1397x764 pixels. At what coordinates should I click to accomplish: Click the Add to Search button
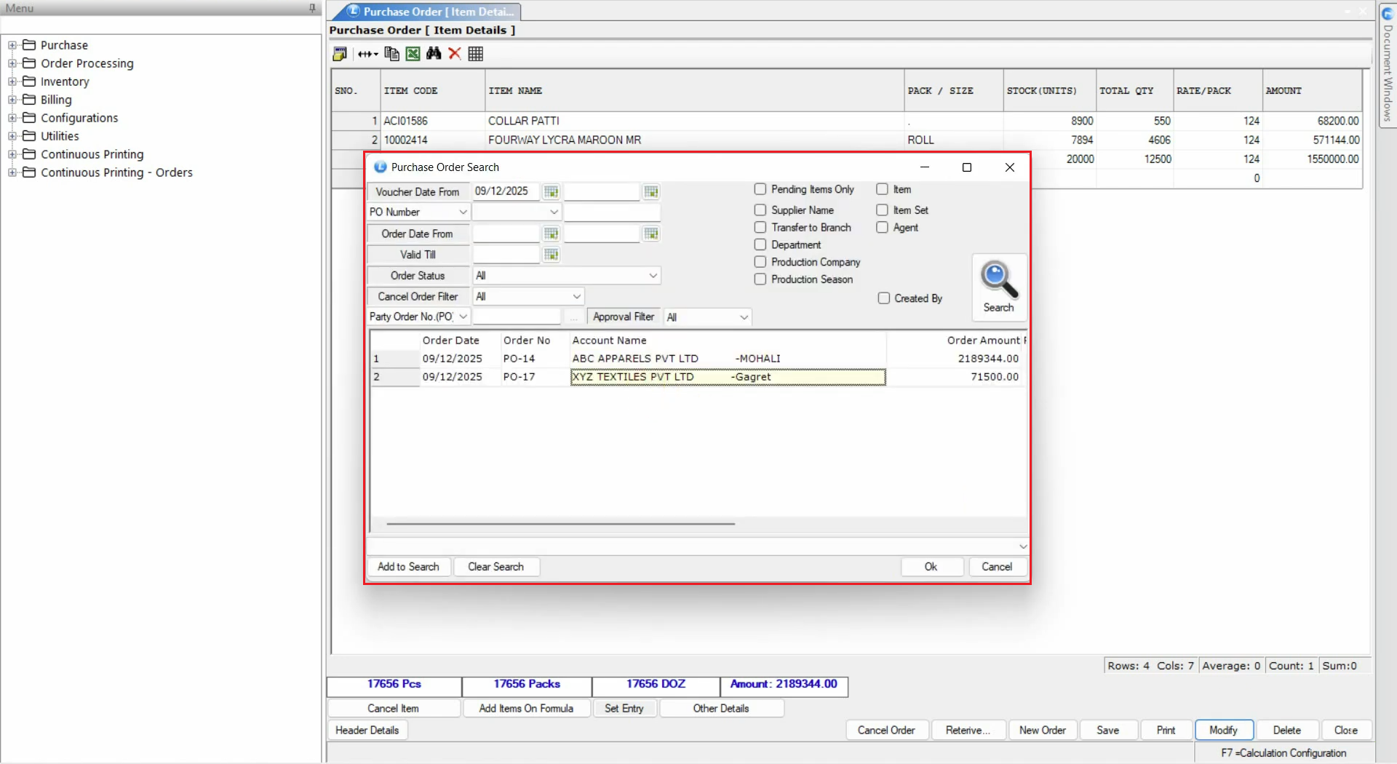tap(408, 567)
